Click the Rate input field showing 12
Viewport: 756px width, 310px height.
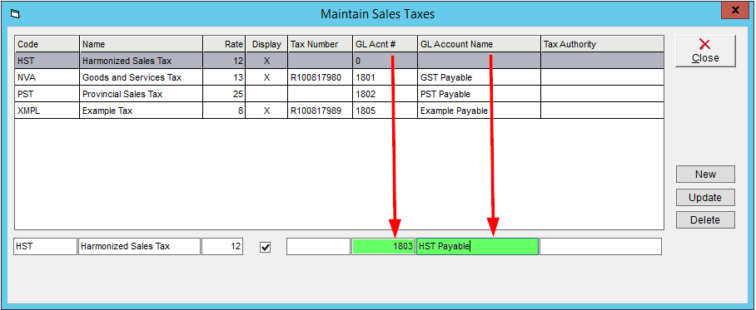pos(222,247)
